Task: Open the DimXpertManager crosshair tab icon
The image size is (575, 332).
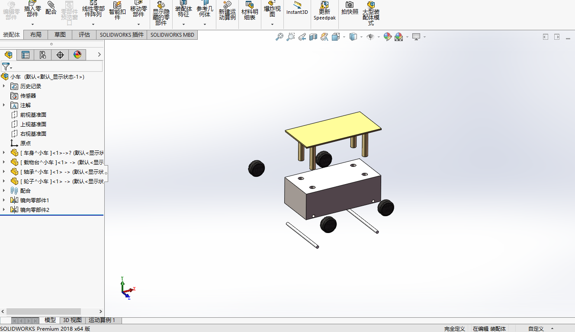Action: (60, 55)
